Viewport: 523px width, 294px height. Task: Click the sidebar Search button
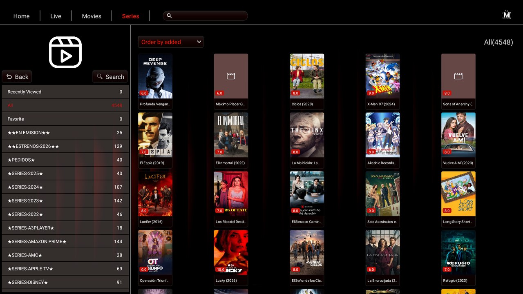(x=110, y=77)
